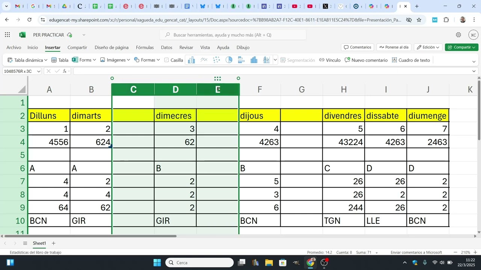Open File Explorer from taskbar
Screen dimensions: 481x270
pos(269,262)
